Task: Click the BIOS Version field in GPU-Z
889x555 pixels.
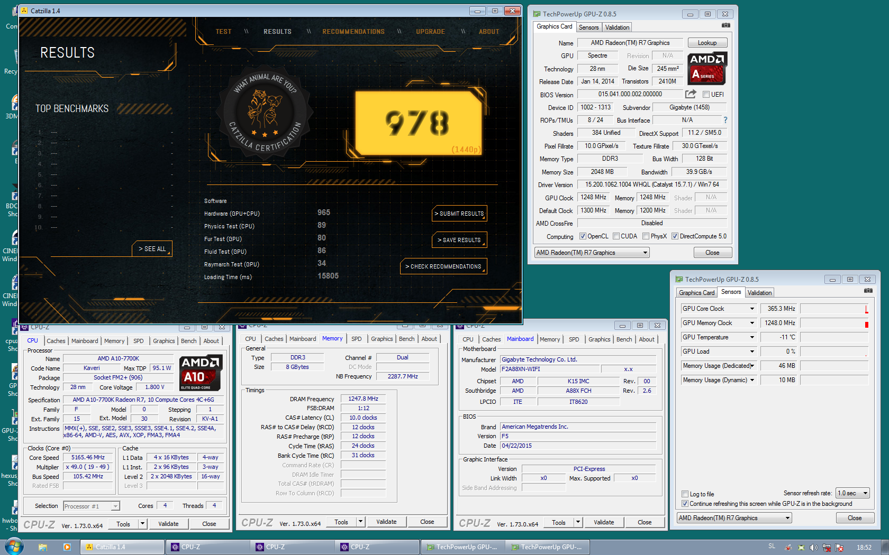Action: pyautogui.click(x=630, y=94)
